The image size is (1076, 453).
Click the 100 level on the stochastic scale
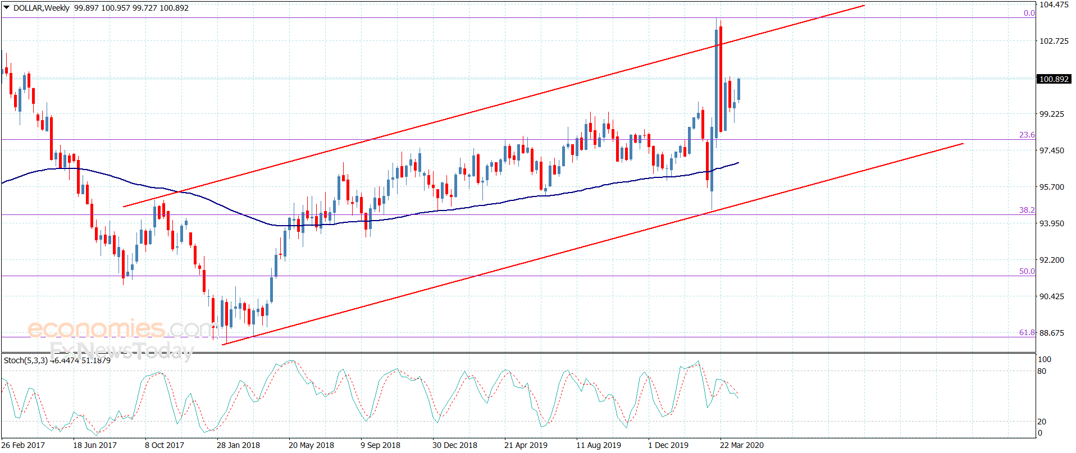tap(1045, 359)
